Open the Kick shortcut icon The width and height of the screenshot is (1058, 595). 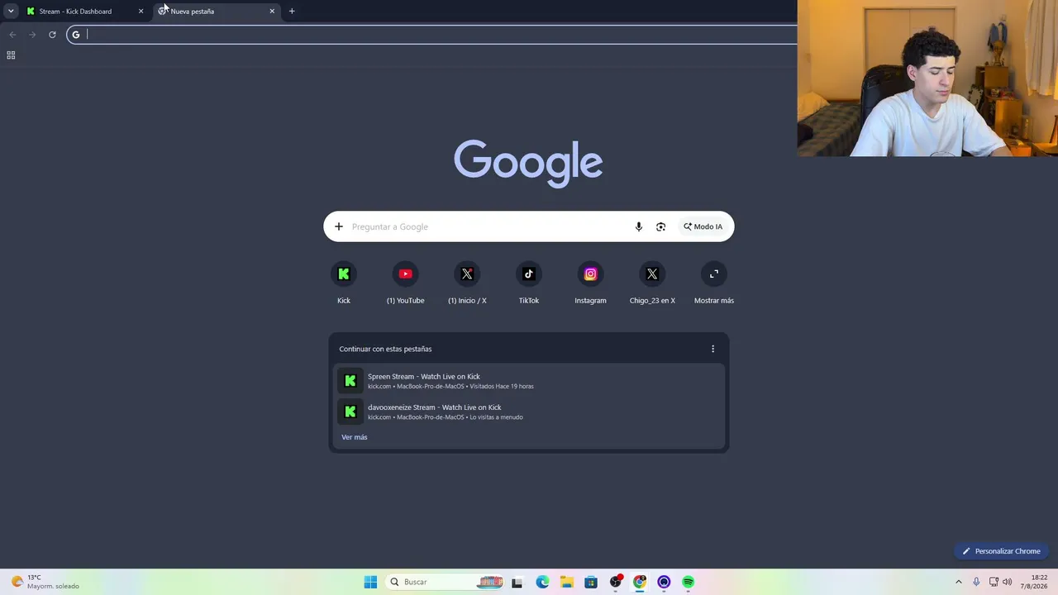coord(344,274)
